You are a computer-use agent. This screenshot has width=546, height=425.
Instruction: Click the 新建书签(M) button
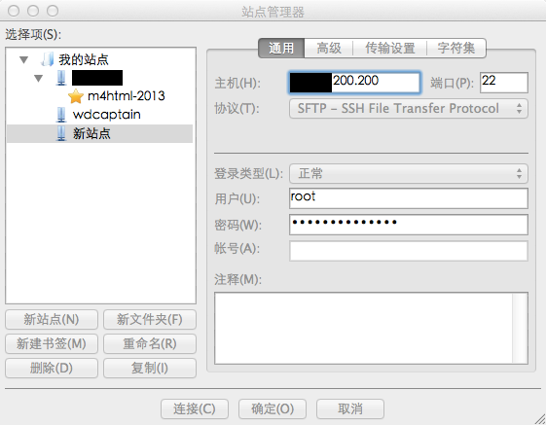coord(52,343)
